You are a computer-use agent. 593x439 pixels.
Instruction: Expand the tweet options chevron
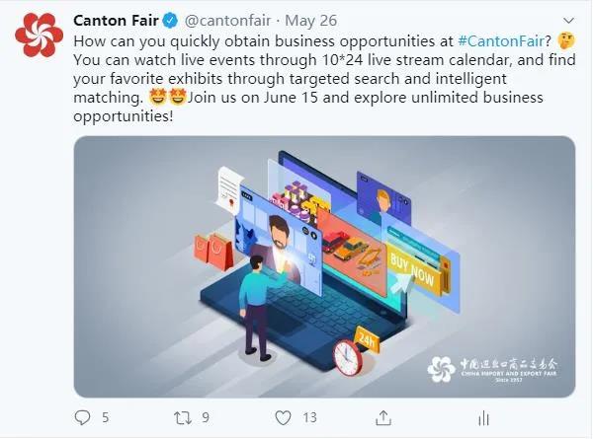point(568,20)
